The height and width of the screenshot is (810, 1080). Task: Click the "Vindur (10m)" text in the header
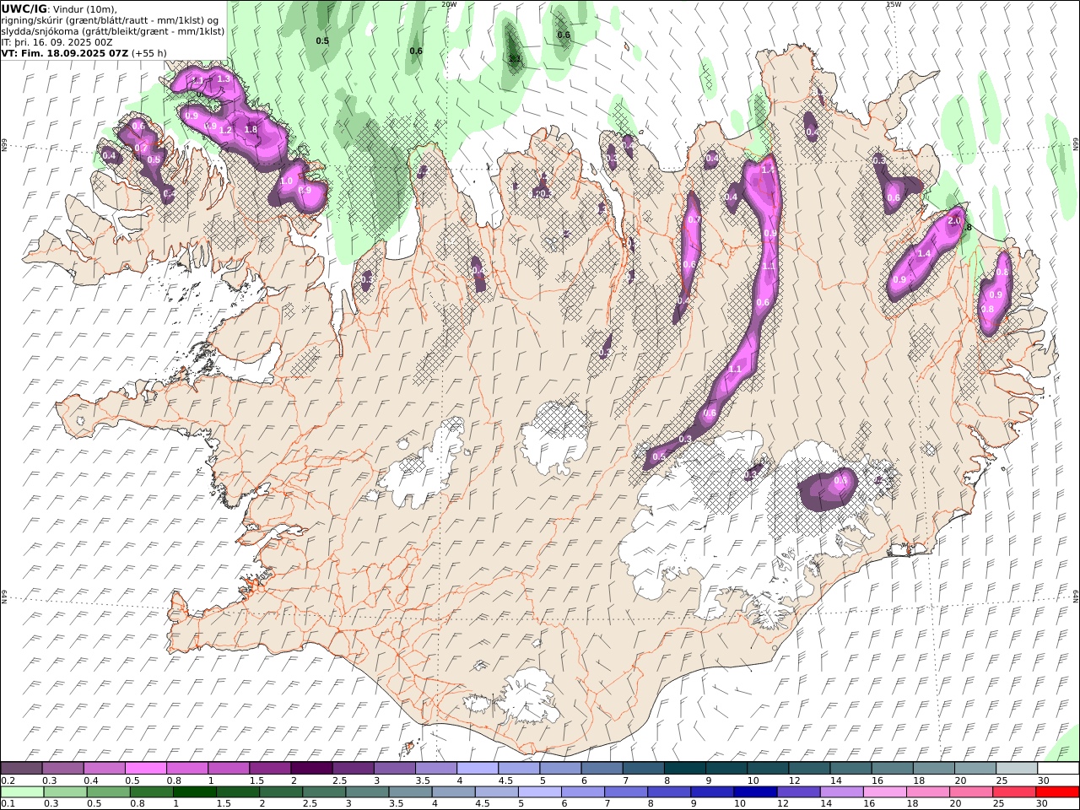tap(85, 9)
